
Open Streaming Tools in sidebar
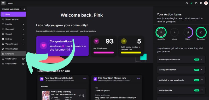point(13,49)
